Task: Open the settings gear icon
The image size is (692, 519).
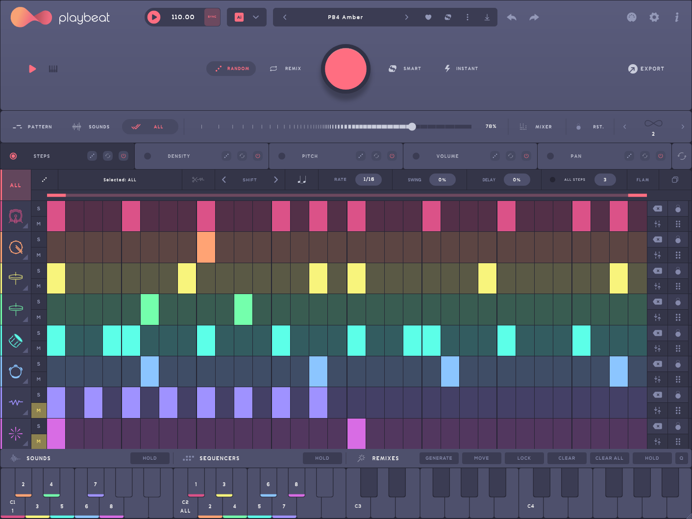Action: click(x=654, y=17)
